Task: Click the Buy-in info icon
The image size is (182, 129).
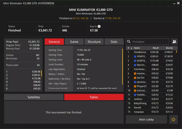Action: pos(99,26)
